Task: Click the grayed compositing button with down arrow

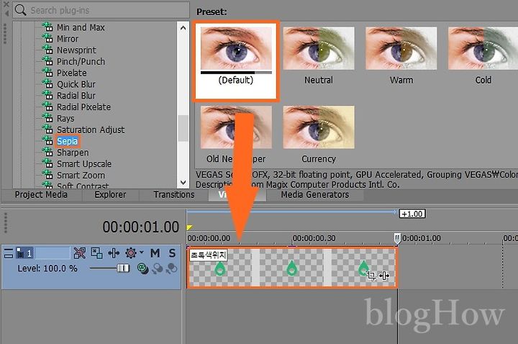Action: [158, 268]
